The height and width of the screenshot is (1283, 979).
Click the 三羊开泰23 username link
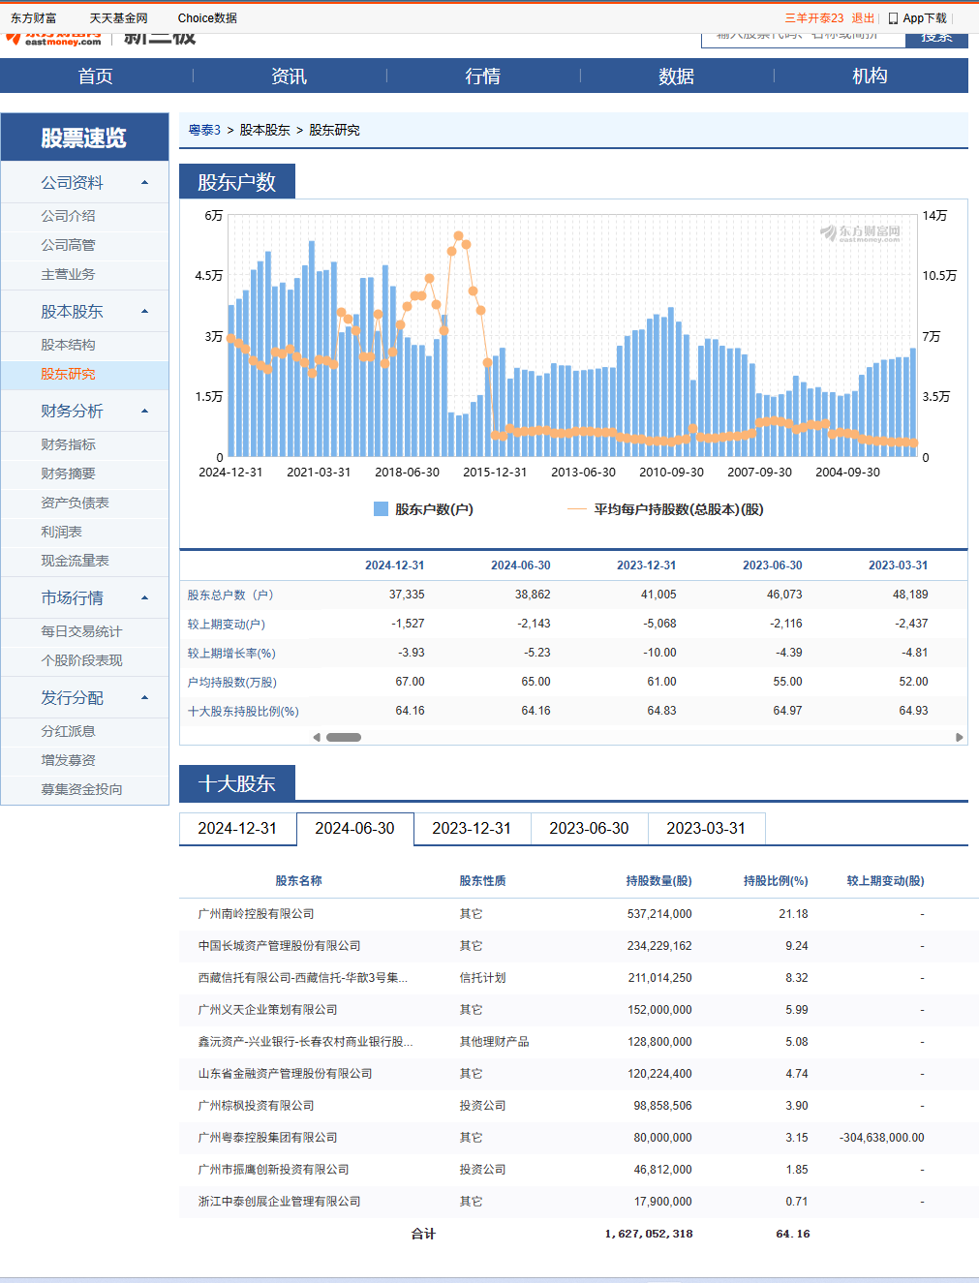[814, 18]
